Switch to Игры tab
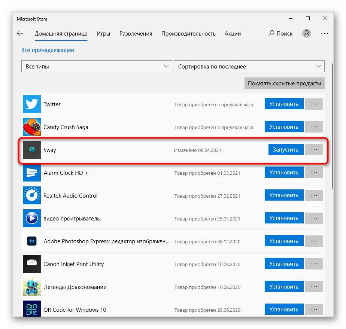 [103, 34]
